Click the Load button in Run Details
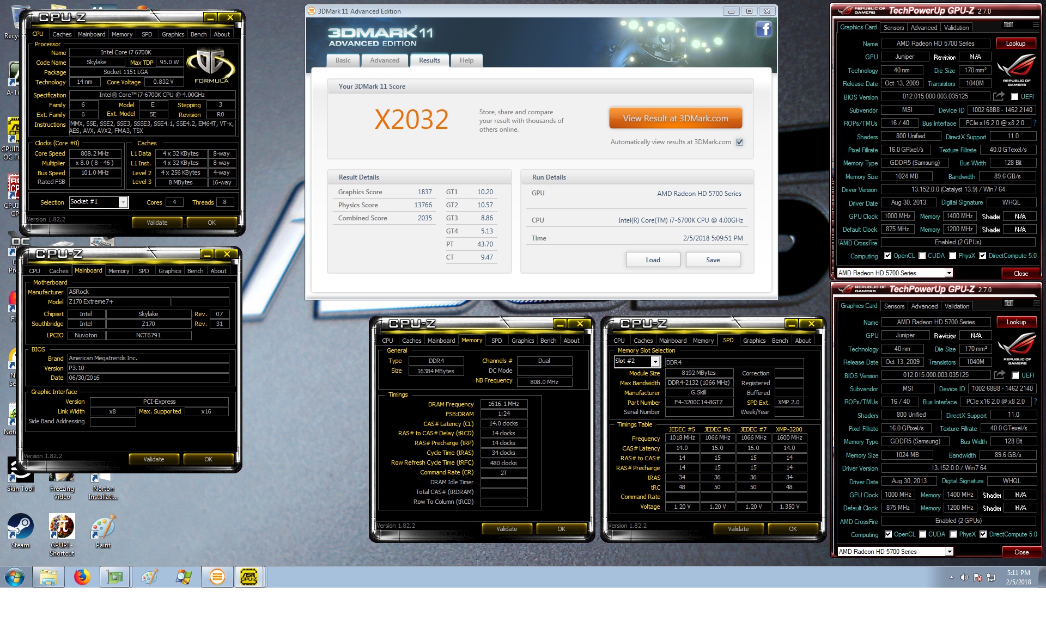 tap(653, 260)
